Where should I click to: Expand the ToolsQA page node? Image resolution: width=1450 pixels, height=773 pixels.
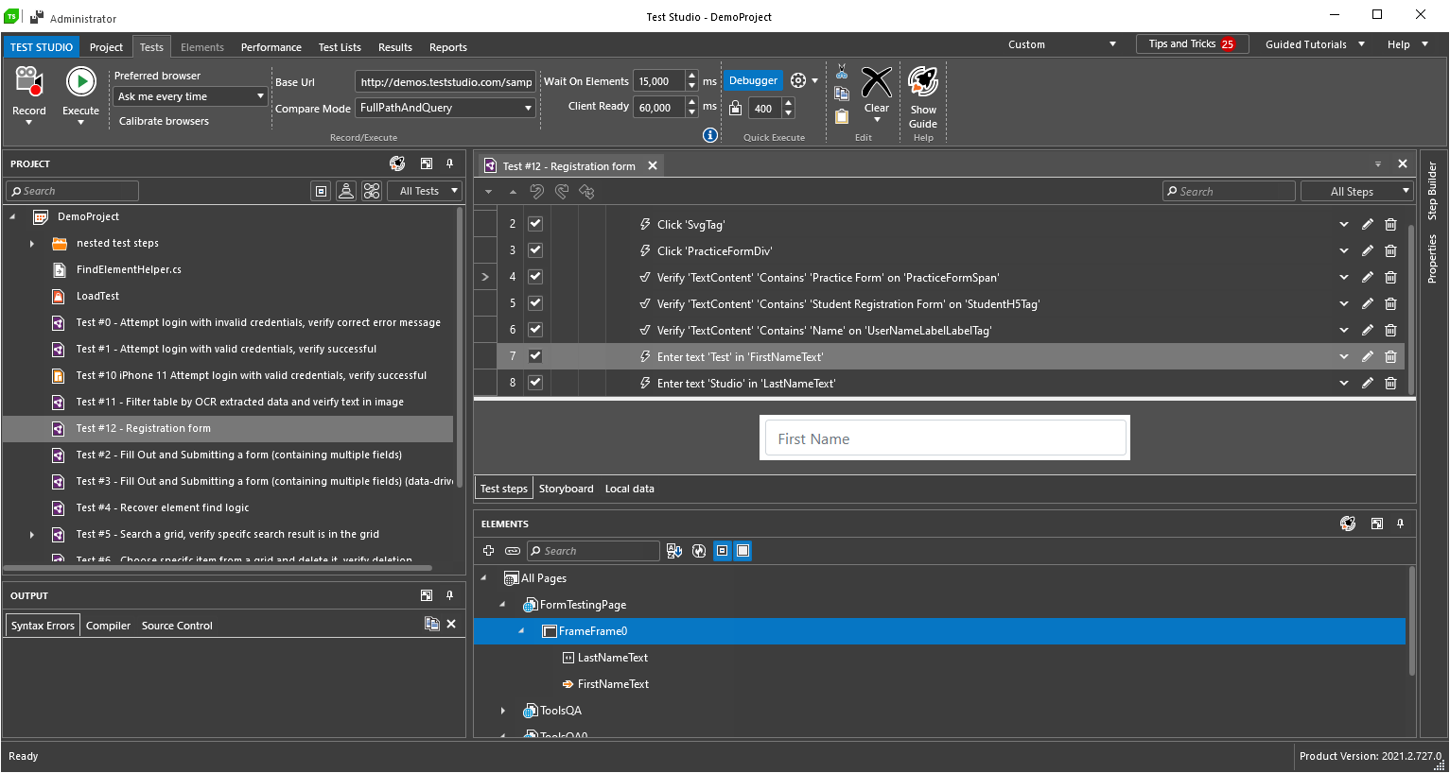click(502, 711)
